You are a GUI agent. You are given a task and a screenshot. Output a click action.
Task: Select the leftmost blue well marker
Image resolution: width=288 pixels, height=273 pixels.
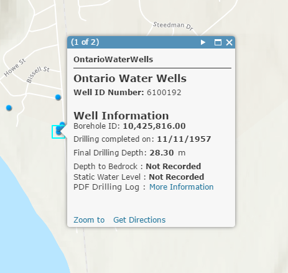[x=9, y=108]
